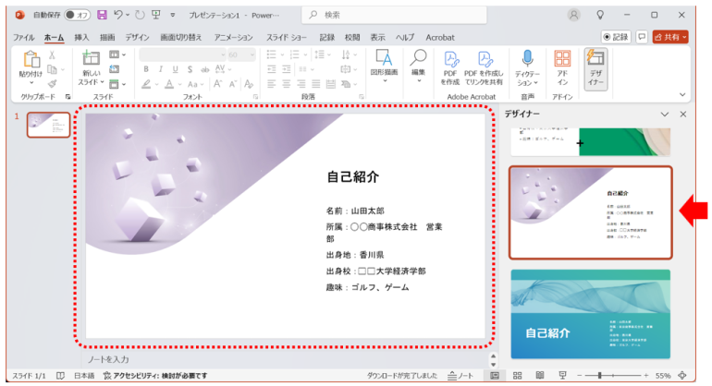Image resolution: width=712 pixels, height=386 pixels.
Task: Open the アドイン add-ins button
Action: pyautogui.click(x=562, y=68)
